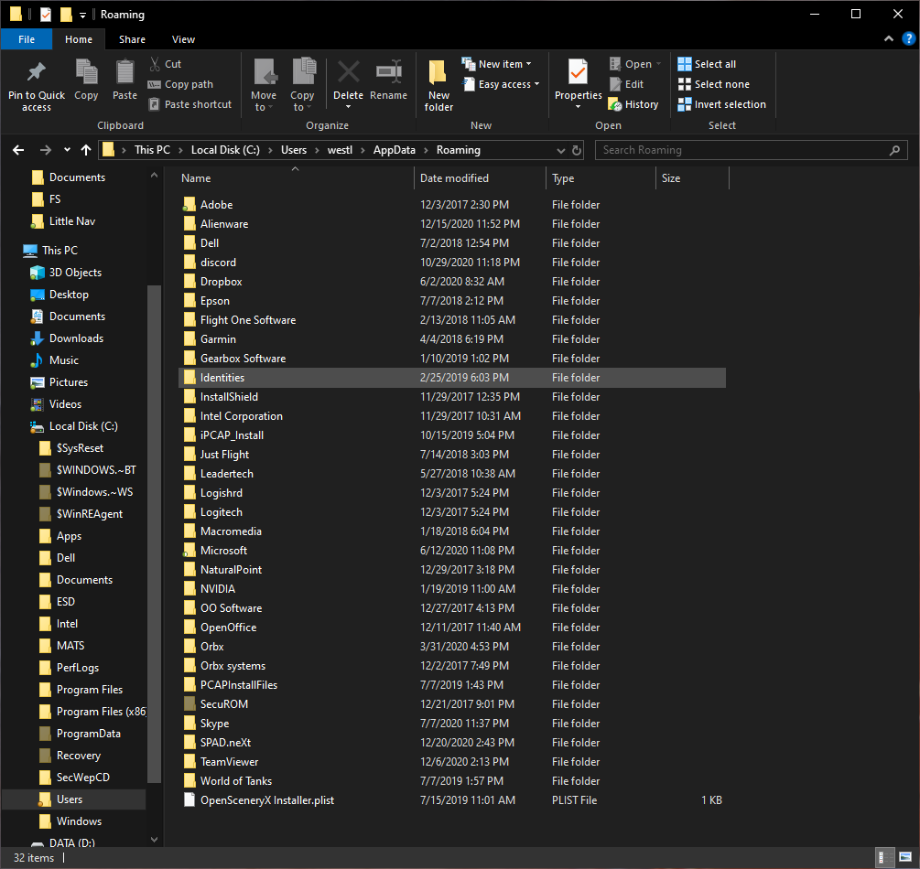
Task: Click the Select all button
Action: click(x=713, y=63)
